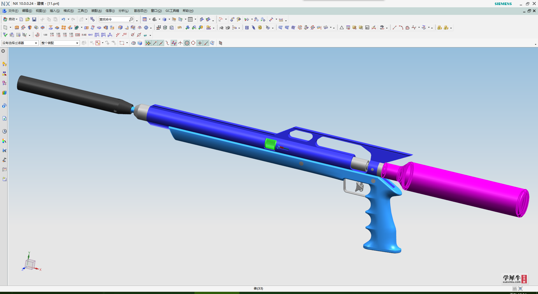Toggle the snap to mid point option
The image size is (538, 294).
click(x=161, y=43)
